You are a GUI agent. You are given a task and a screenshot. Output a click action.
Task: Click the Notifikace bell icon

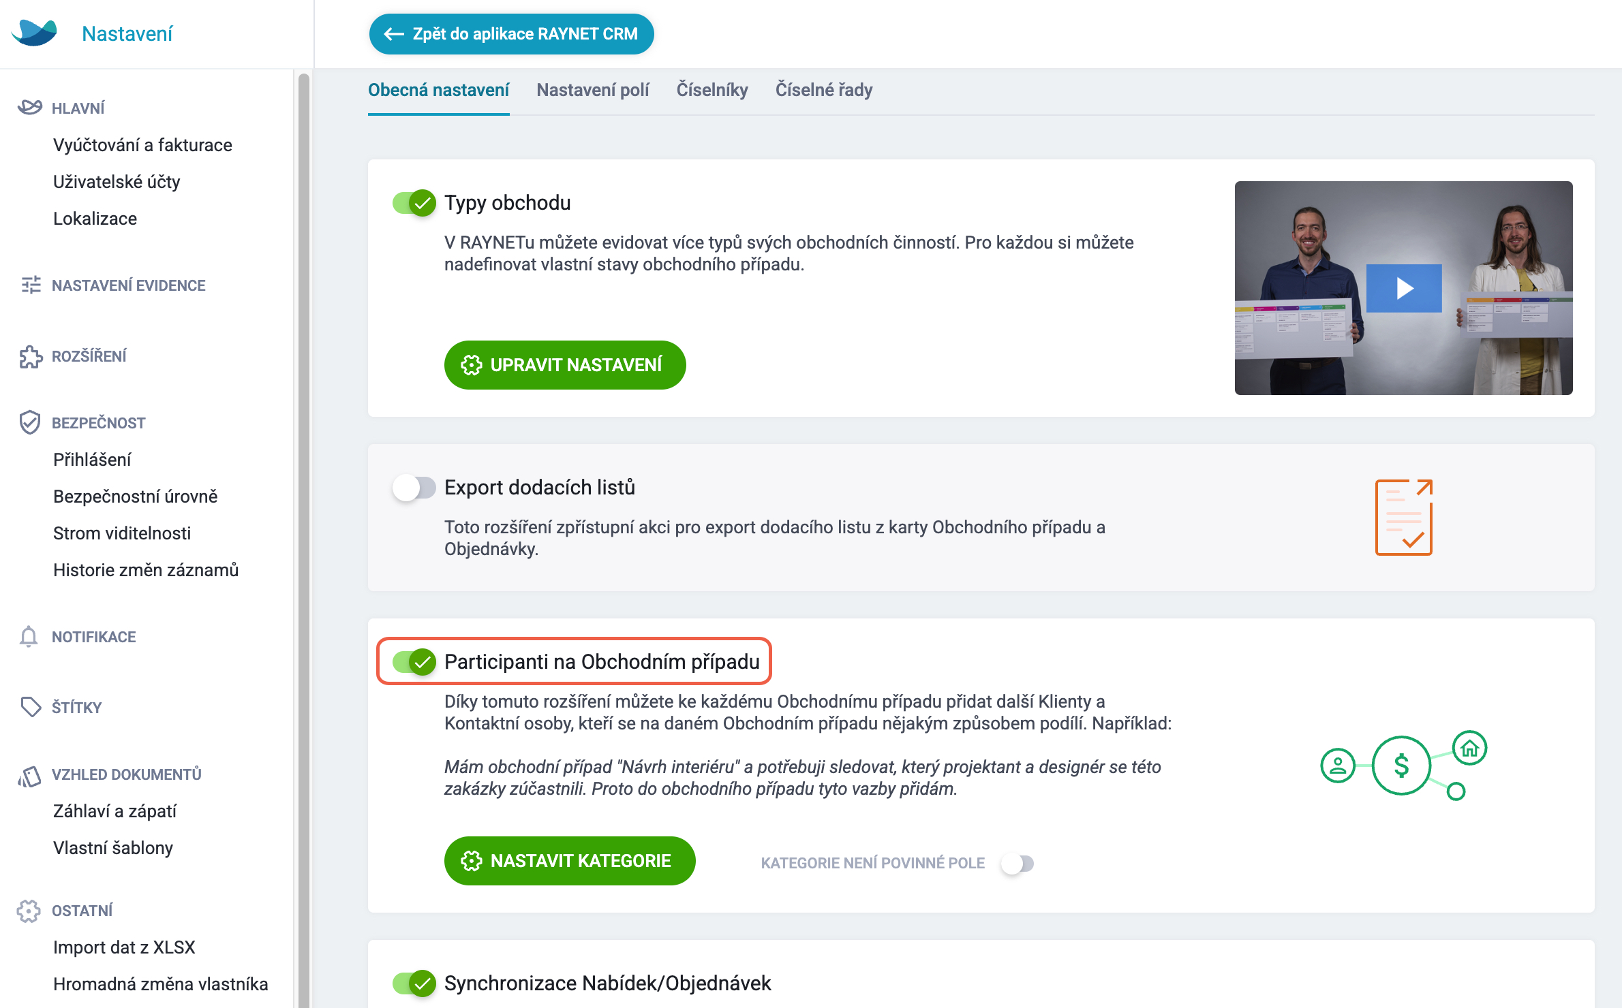[x=29, y=636]
